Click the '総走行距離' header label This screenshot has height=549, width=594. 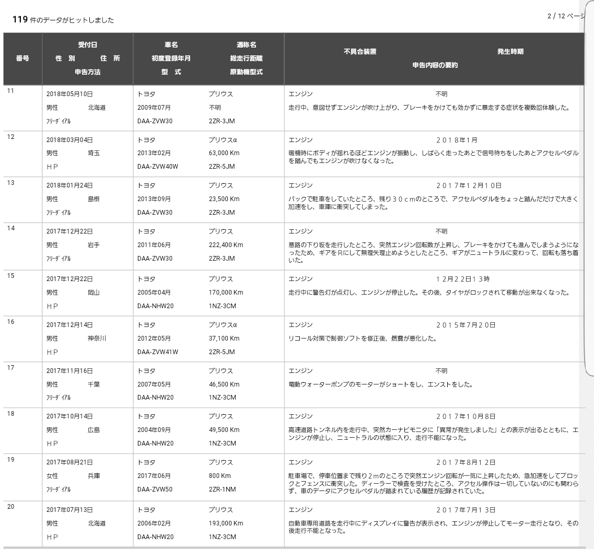(x=246, y=59)
